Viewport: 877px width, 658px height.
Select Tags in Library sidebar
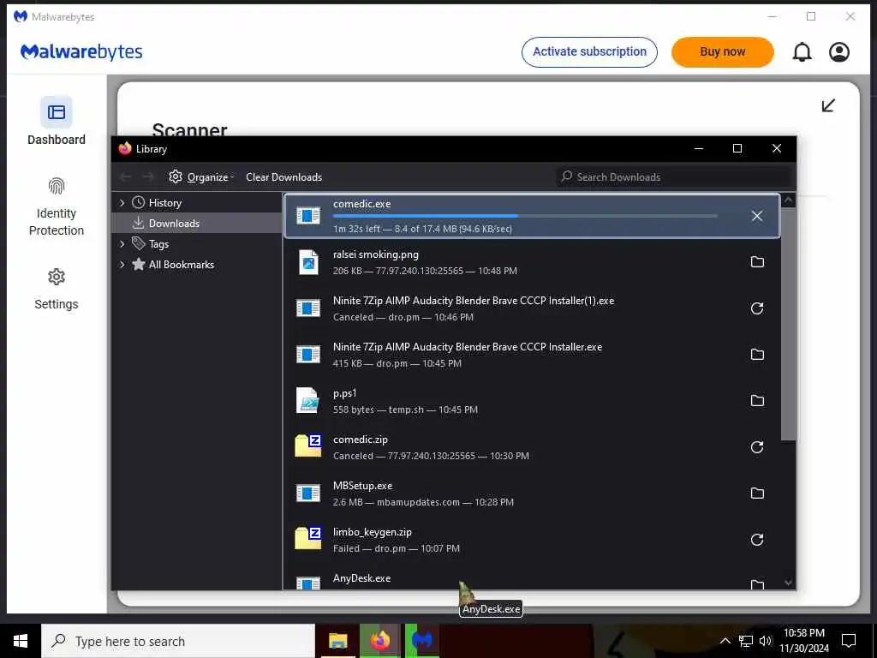coord(158,244)
